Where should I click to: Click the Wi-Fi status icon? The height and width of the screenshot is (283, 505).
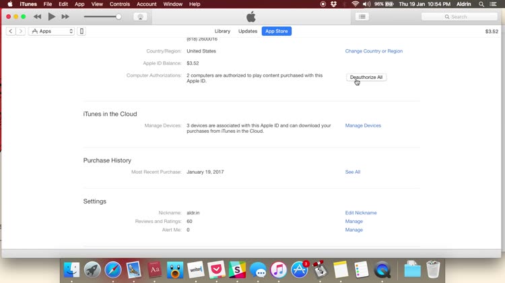(355, 4)
